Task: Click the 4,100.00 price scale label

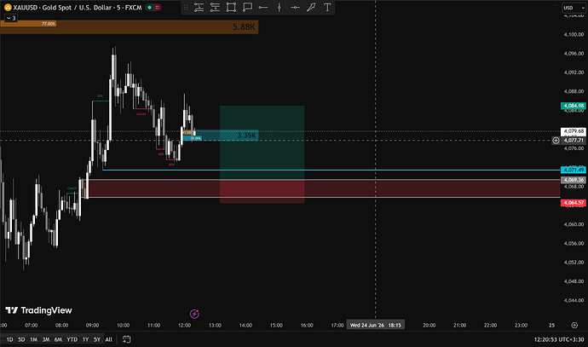Action: pos(574,34)
